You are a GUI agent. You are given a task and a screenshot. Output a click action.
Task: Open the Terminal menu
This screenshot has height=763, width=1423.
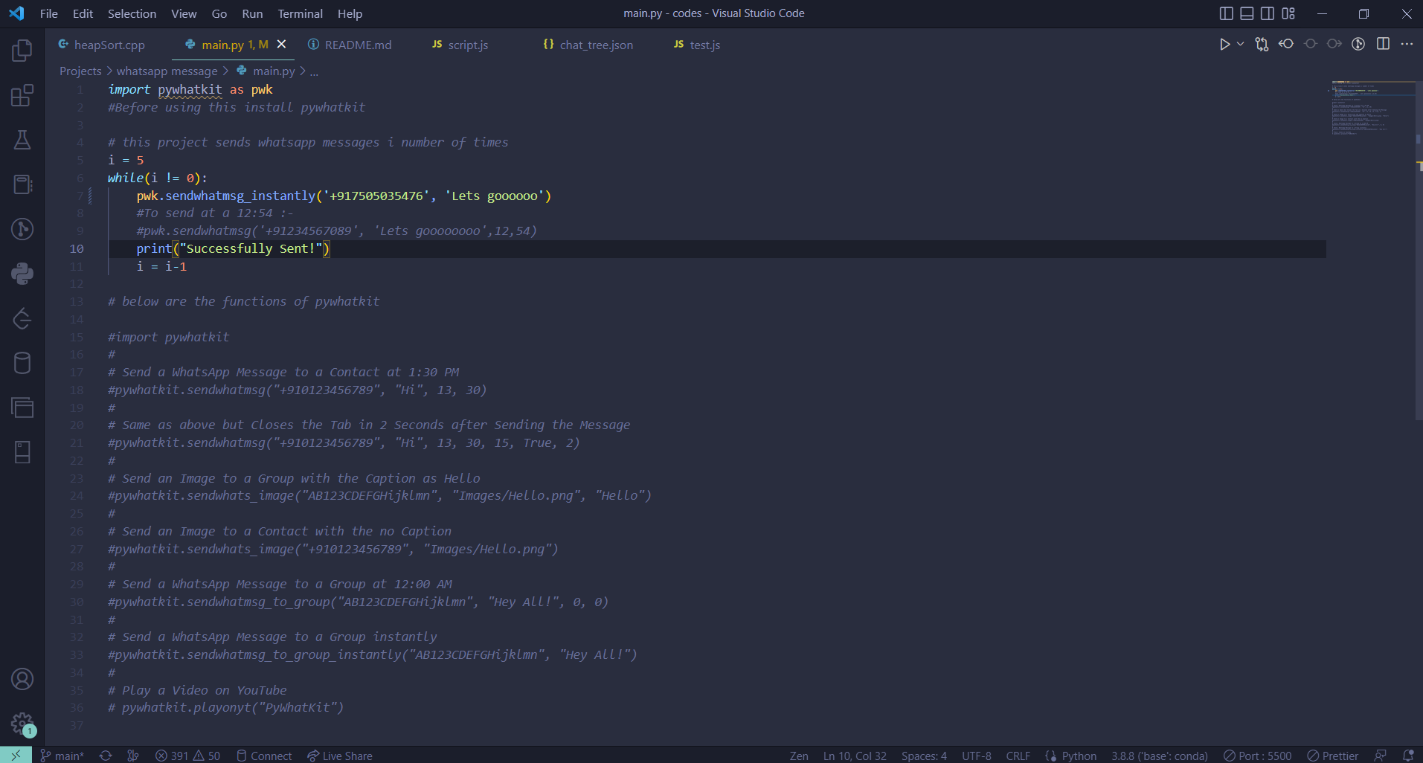(300, 13)
